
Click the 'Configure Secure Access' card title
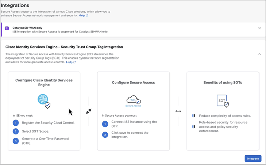[133, 82]
